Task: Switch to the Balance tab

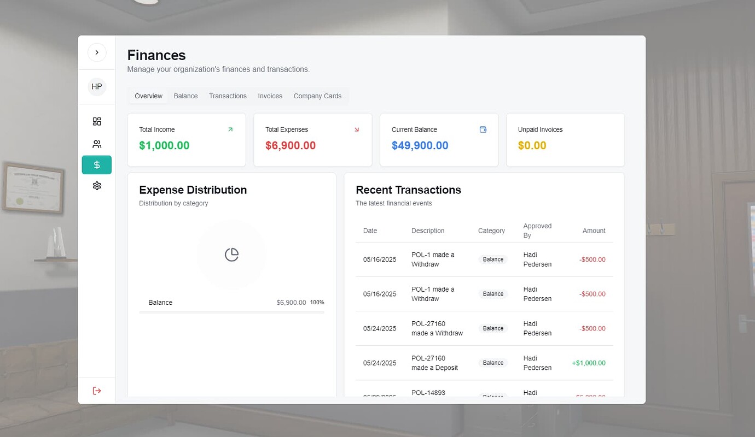Action: tap(185, 96)
